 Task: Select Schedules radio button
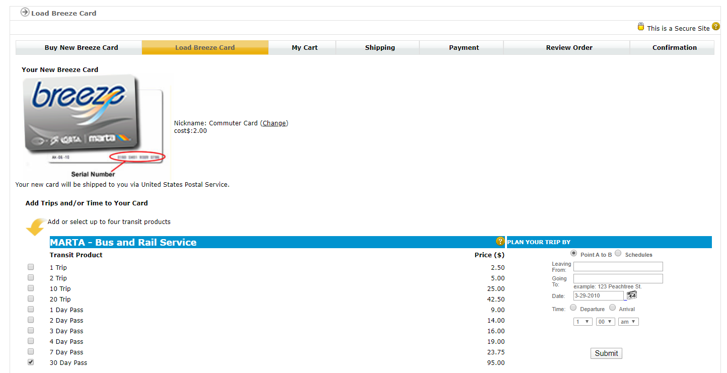[618, 253]
